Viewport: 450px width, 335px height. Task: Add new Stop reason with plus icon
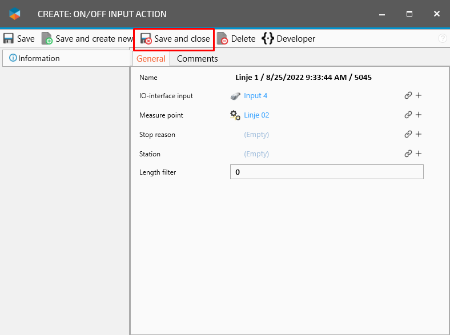click(419, 135)
